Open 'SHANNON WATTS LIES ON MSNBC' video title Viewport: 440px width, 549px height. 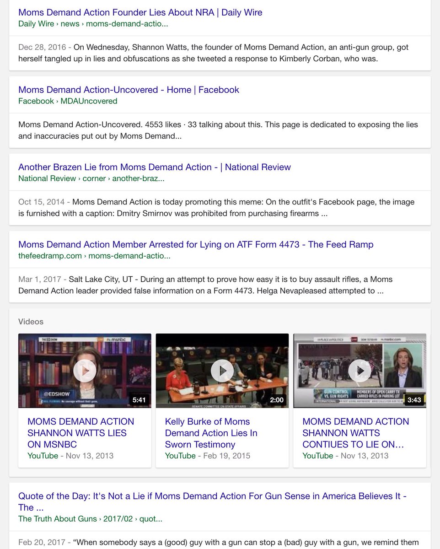click(81, 433)
